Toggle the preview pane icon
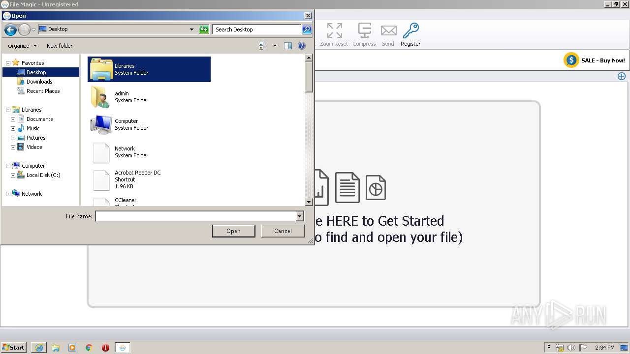 tap(288, 46)
